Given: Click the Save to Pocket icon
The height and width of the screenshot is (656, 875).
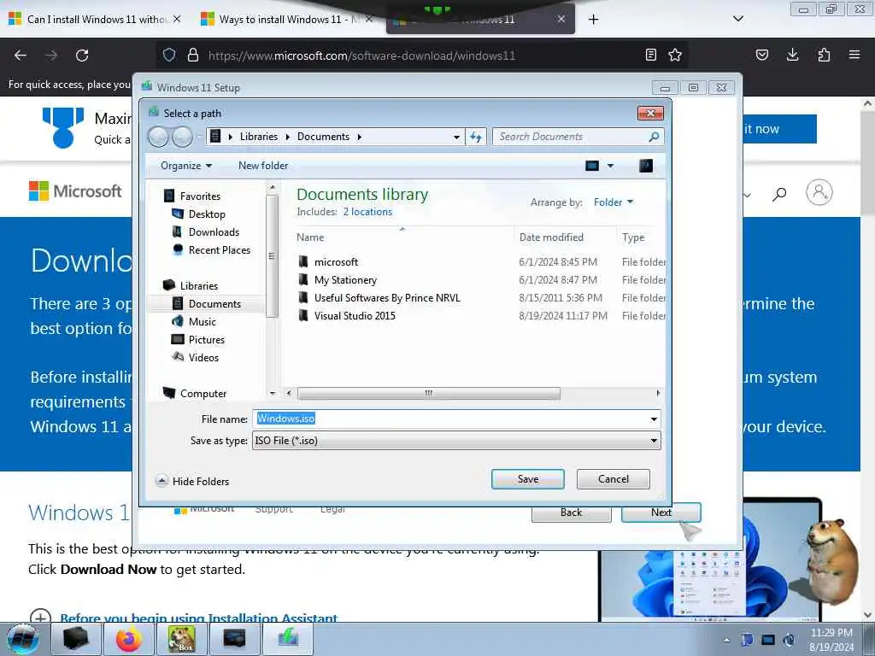Looking at the screenshot, I should [761, 55].
